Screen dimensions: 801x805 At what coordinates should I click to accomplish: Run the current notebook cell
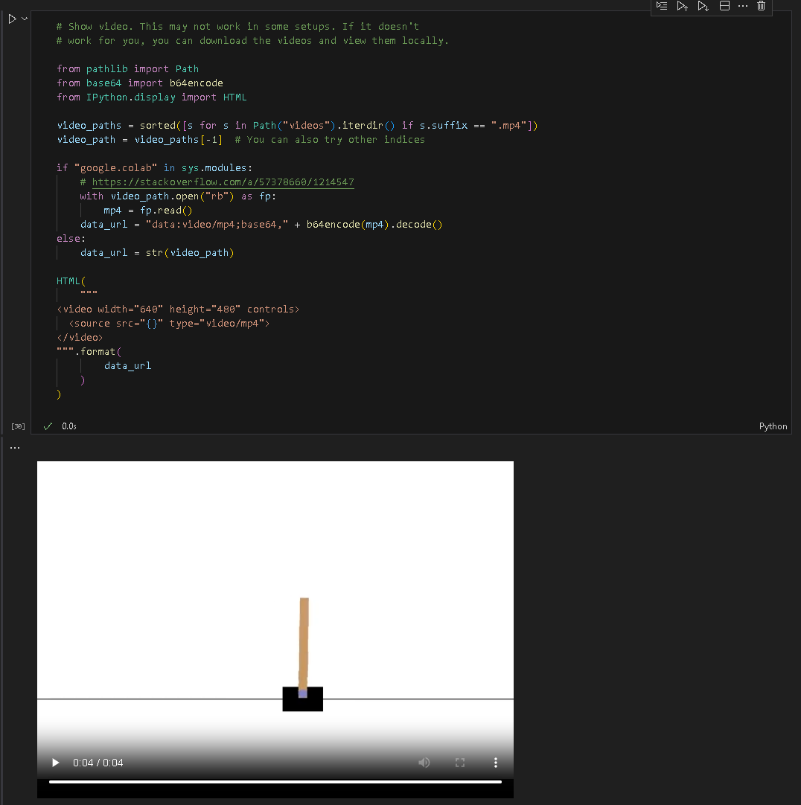click(x=13, y=19)
